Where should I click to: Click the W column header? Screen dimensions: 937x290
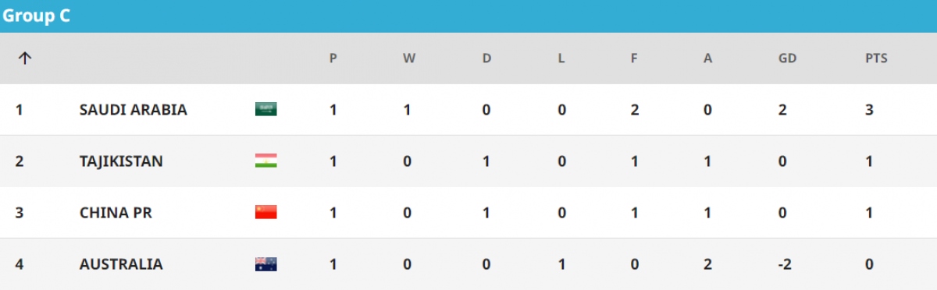pyautogui.click(x=409, y=58)
